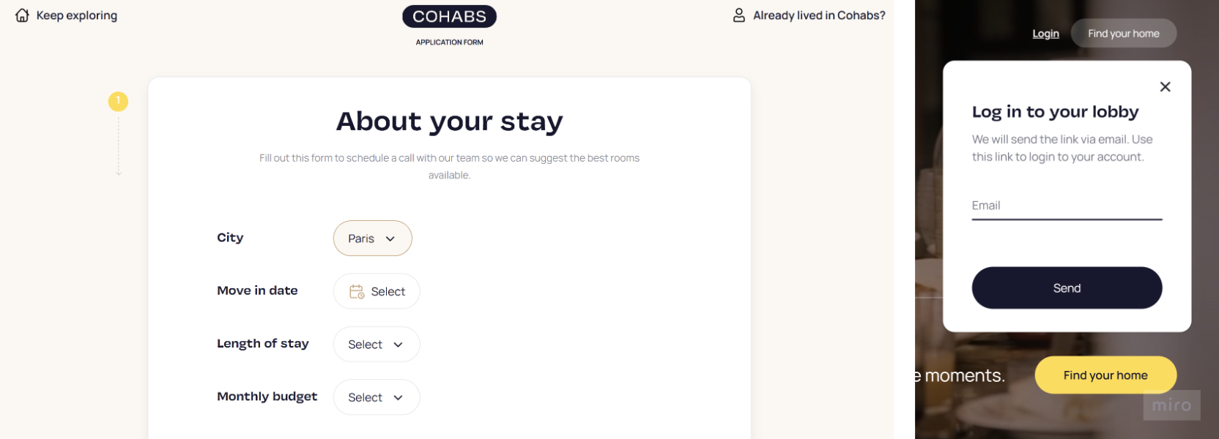
Task: Open the Already lived in Cohabs? link
Action: pos(819,15)
